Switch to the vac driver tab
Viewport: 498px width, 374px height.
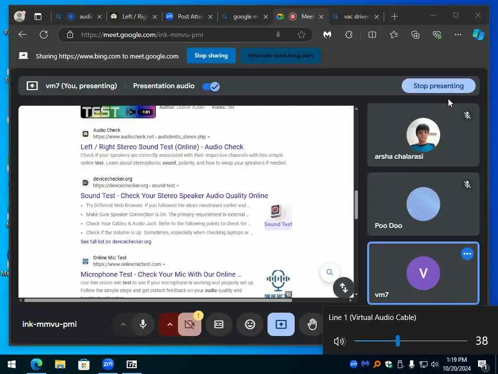pos(356,17)
